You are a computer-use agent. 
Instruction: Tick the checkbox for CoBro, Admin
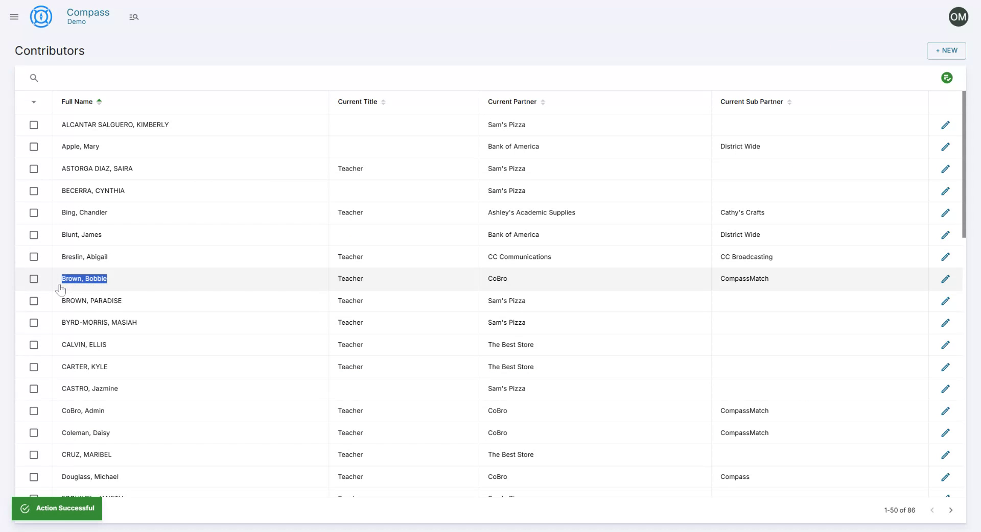pyautogui.click(x=34, y=411)
